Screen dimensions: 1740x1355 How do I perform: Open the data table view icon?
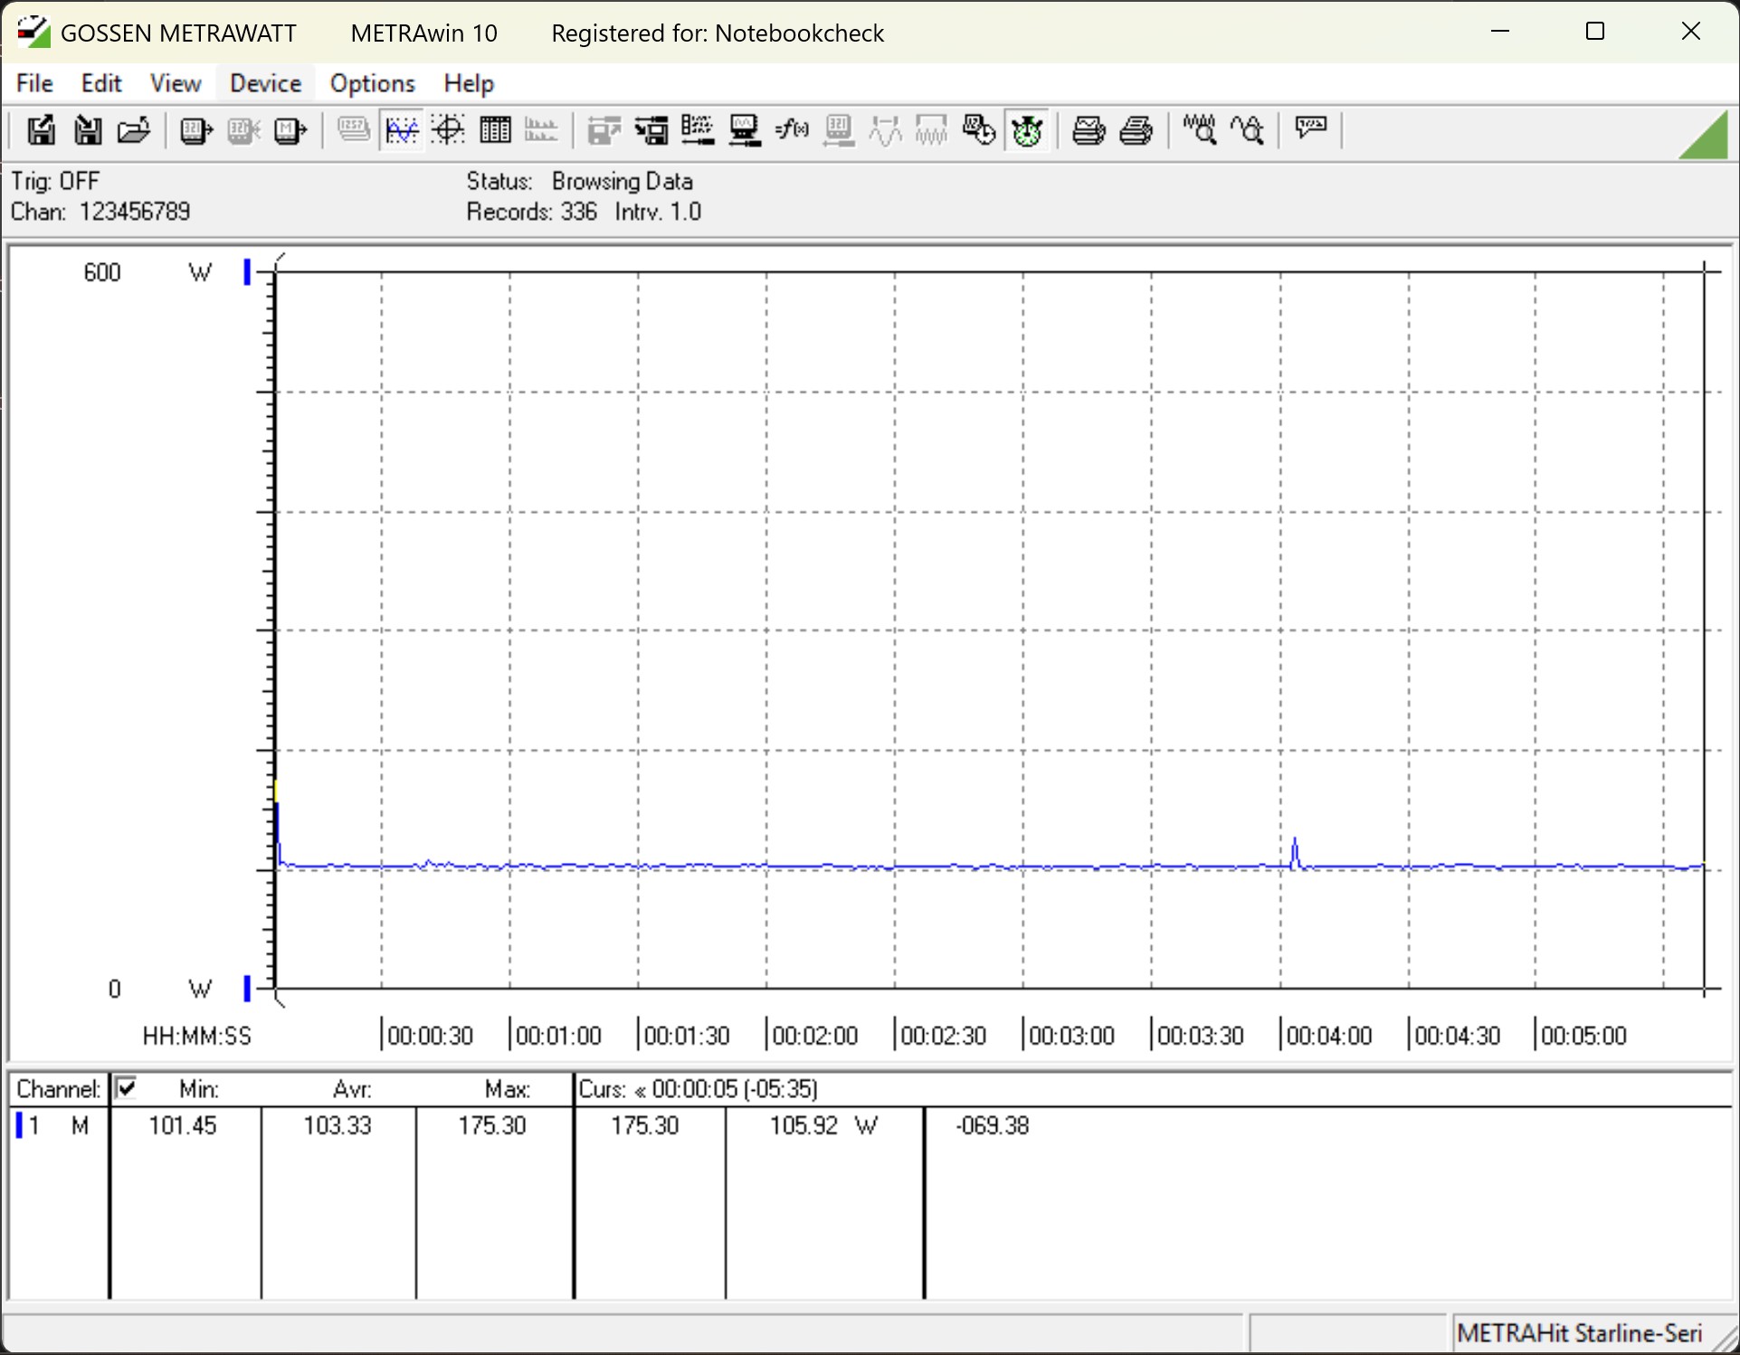coord(495,131)
